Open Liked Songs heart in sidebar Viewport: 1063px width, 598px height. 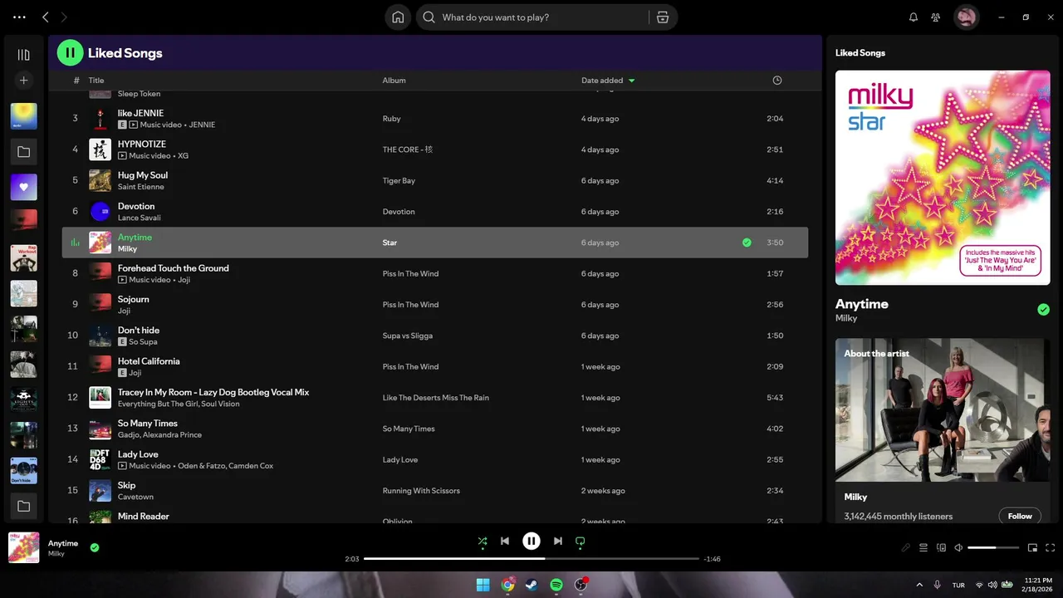(23, 187)
